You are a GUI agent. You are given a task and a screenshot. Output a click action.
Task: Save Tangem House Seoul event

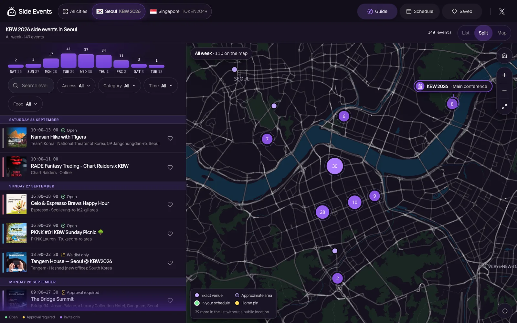pyautogui.click(x=170, y=263)
